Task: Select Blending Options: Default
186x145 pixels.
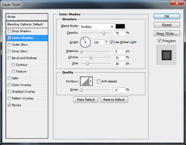Action: click(x=27, y=24)
